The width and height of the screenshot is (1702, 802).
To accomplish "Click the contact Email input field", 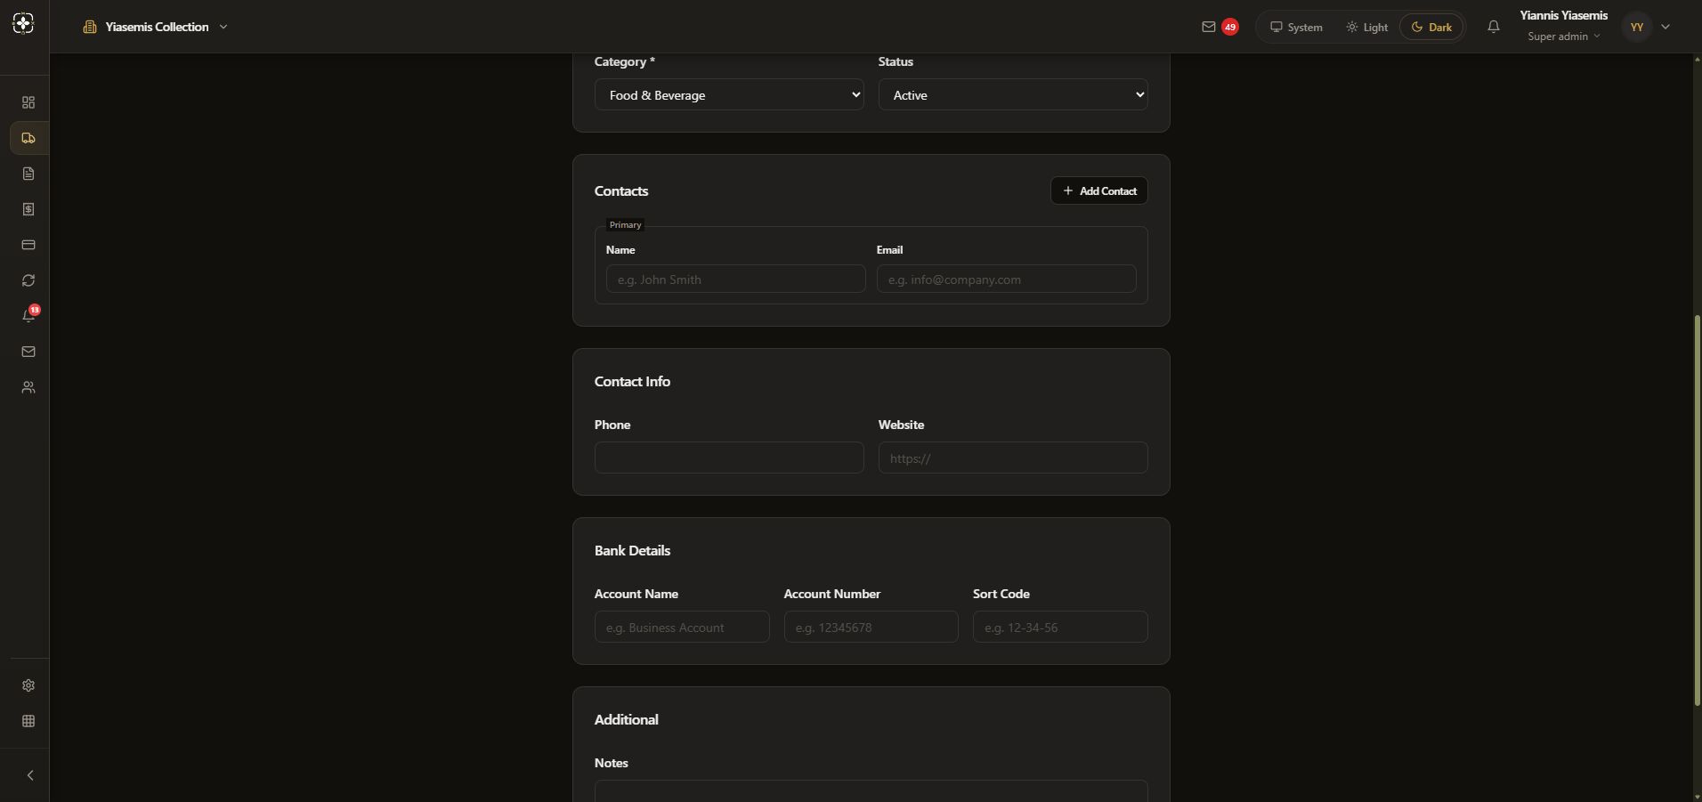I will click(x=1006, y=279).
